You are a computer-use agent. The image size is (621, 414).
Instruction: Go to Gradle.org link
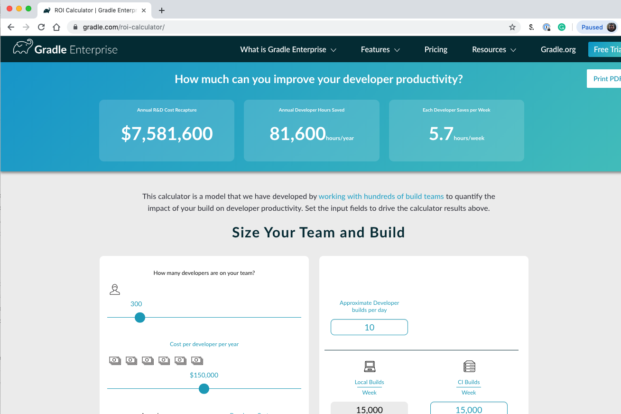[558, 49]
